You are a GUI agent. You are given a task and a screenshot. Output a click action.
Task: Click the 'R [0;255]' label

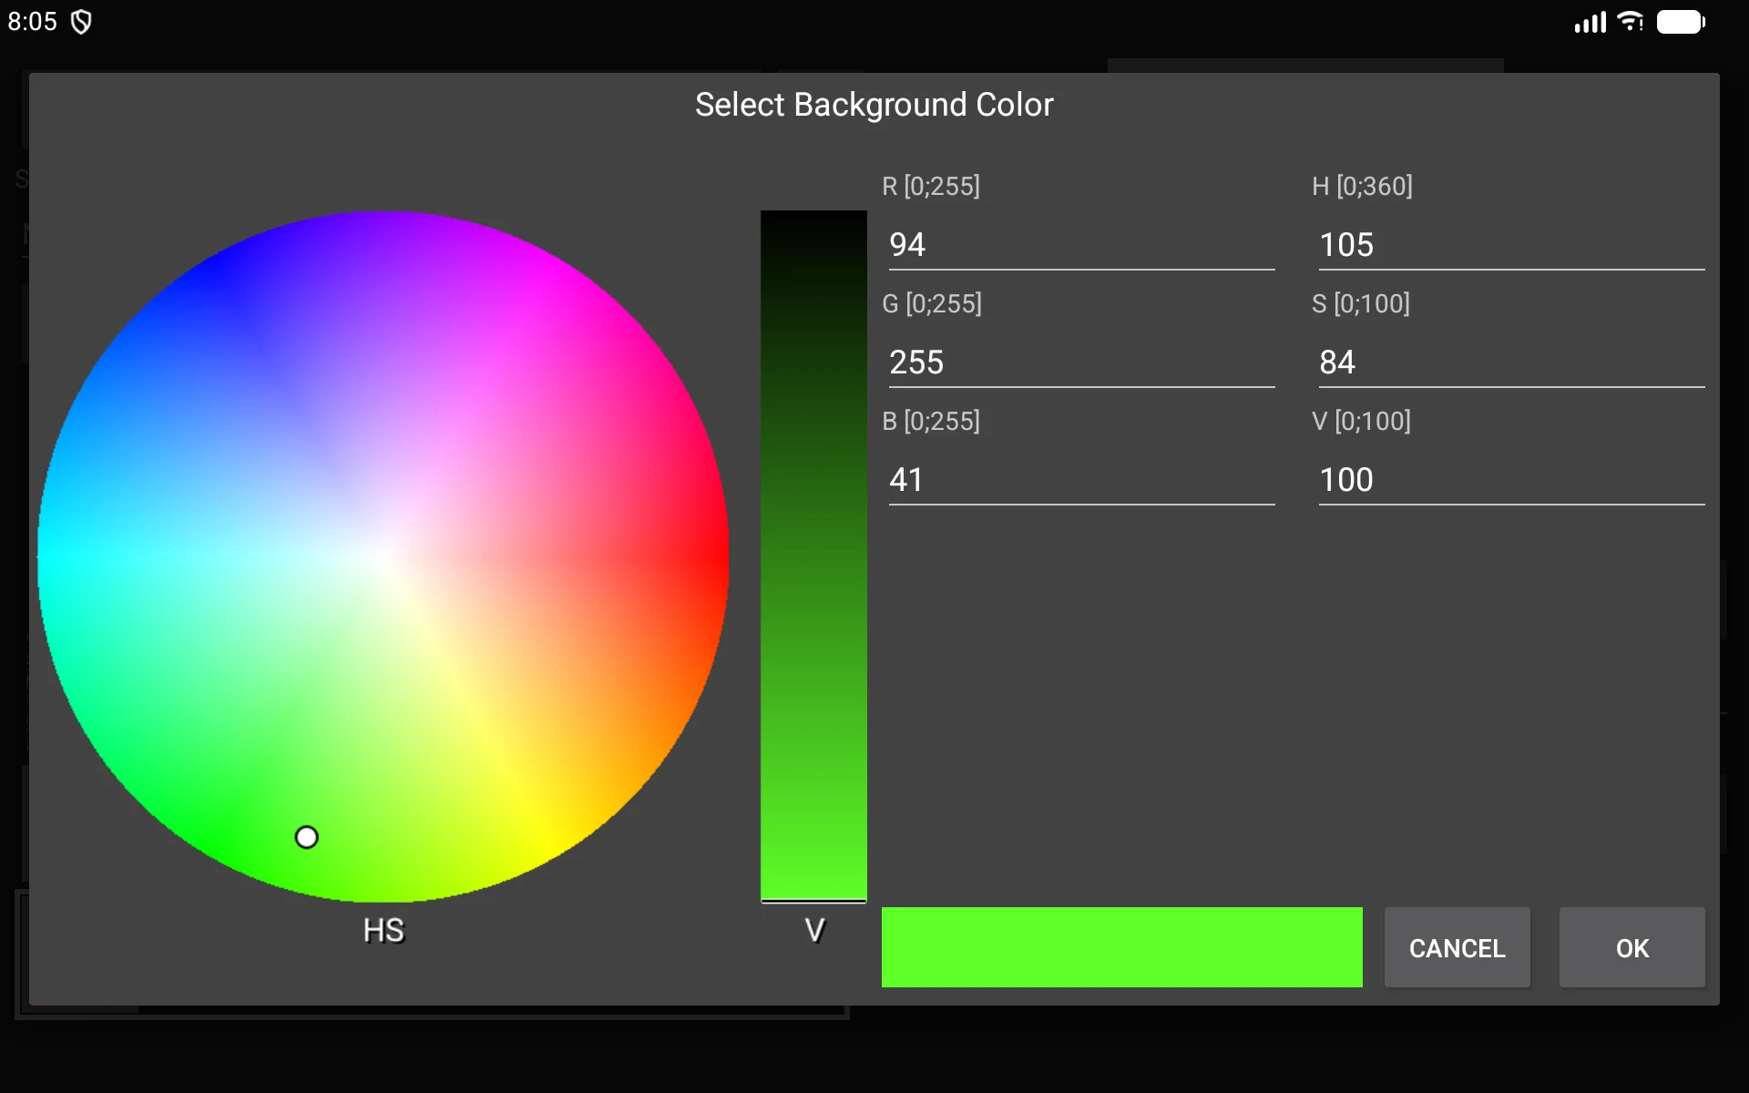tap(931, 186)
